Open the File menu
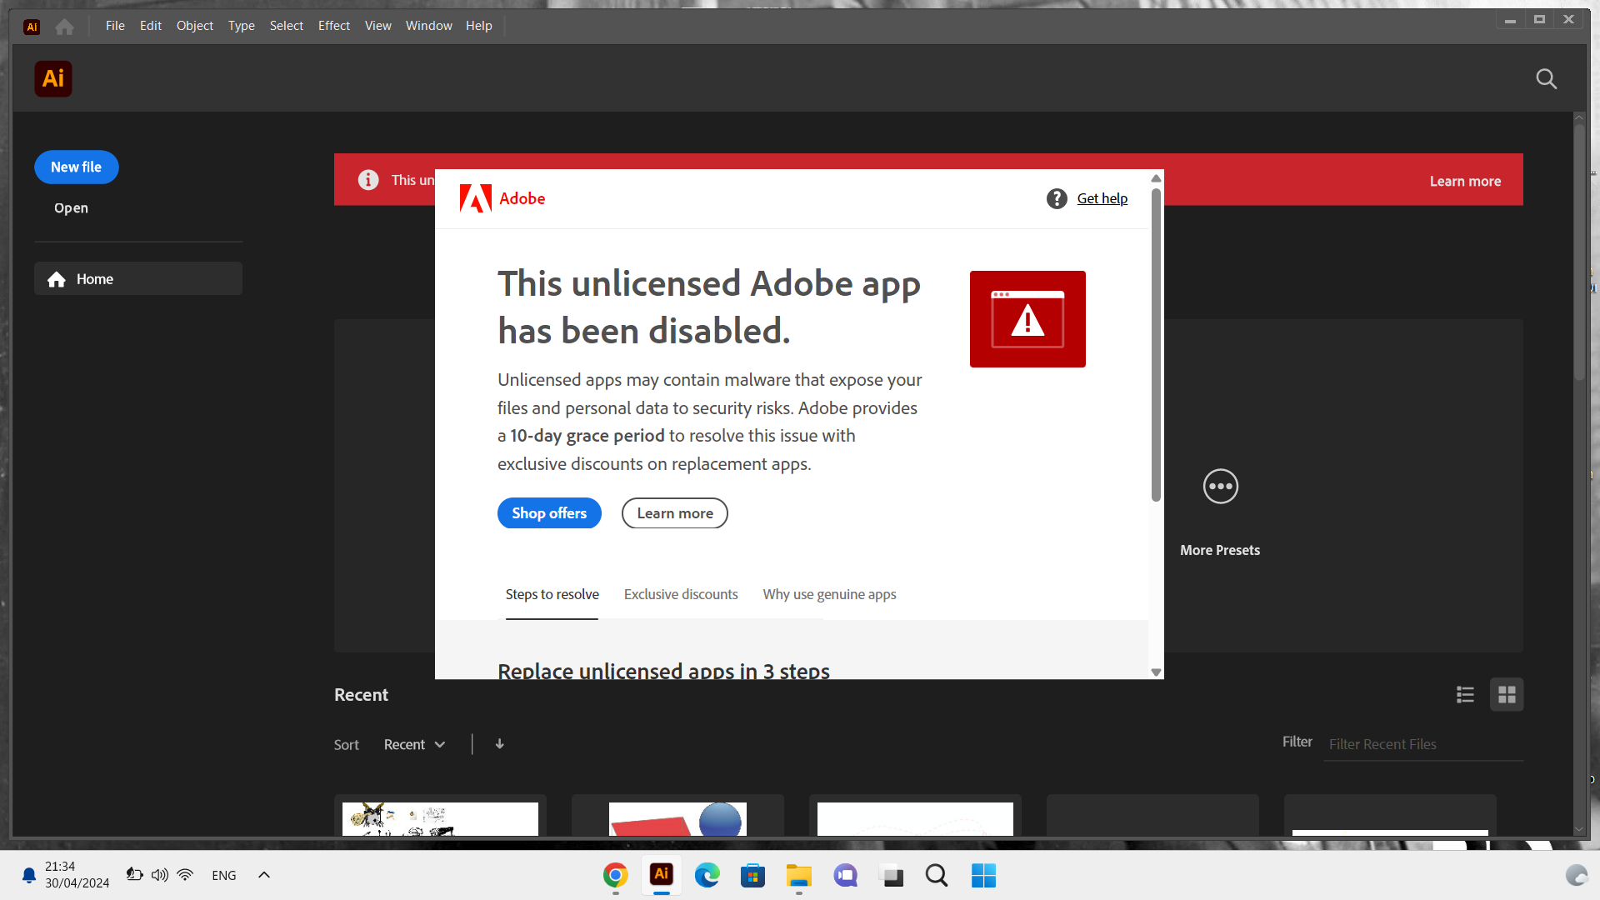This screenshot has height=900, width=1600. pyautogui.click(x=115, y=26)
